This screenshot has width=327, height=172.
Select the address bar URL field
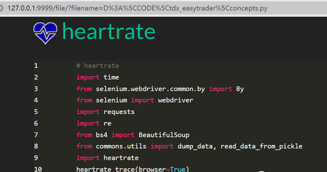click(x=137, y=8)
